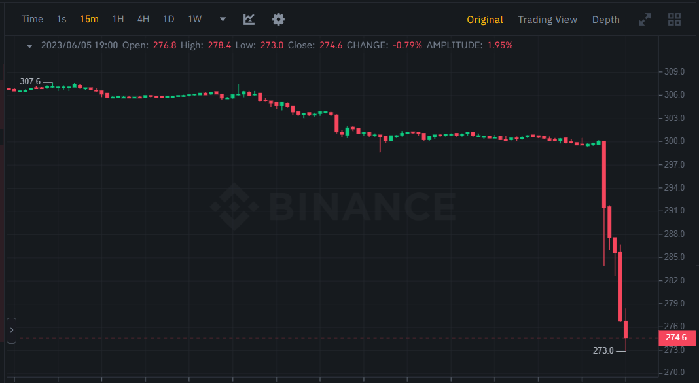Screen dimensions: 699x383
Task: Switch to the 1W interval
Action: [195, 19]
